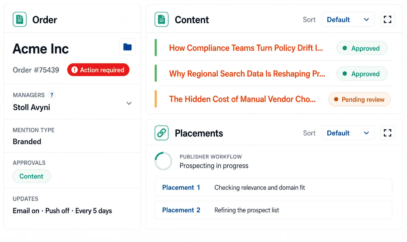Click the MENTION TYPE label

point(34,130)
